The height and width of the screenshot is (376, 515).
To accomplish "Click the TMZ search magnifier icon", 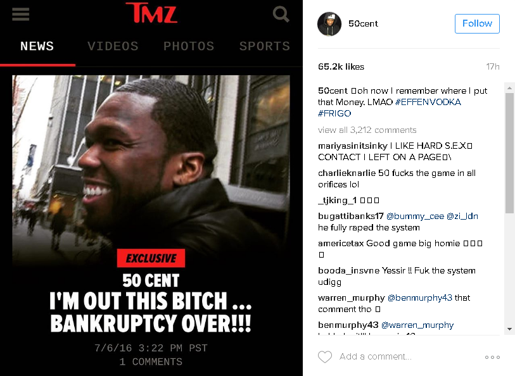I will (x=281, y=15).
